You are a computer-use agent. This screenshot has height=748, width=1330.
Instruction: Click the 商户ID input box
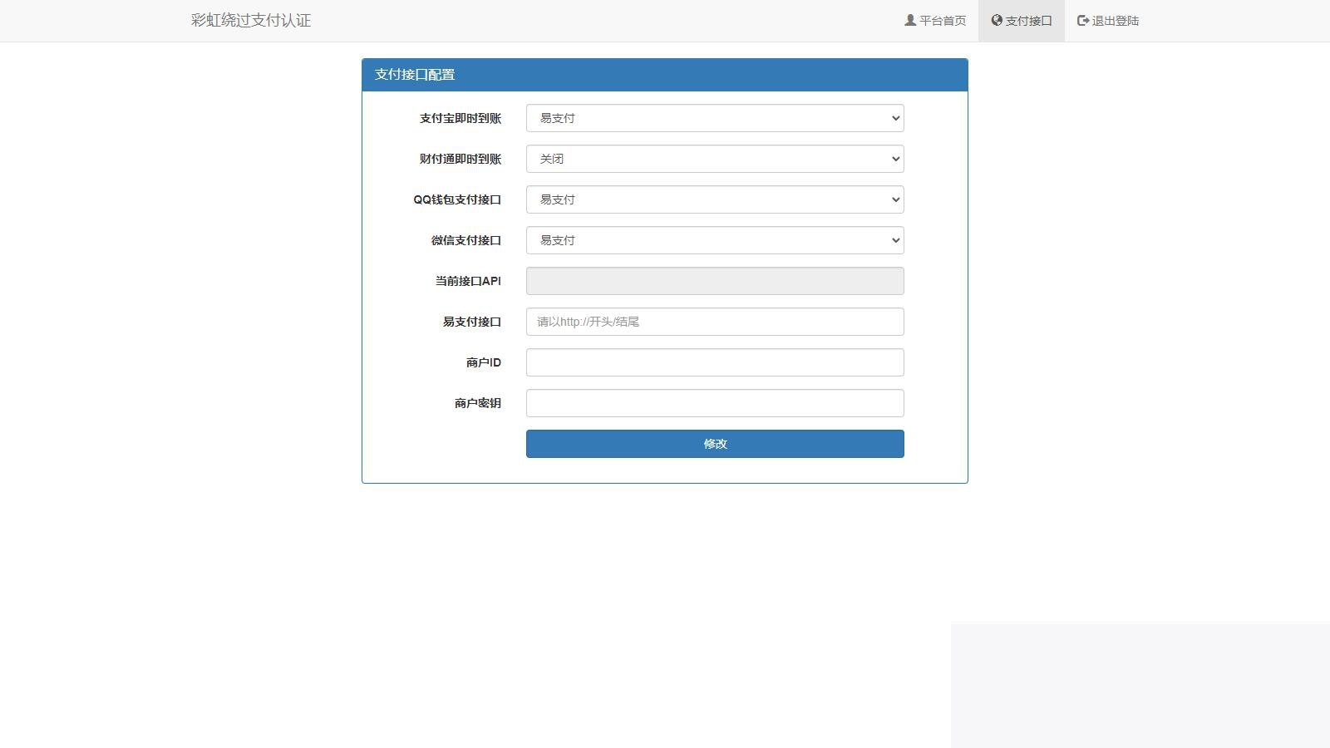[x=714, y=362]
